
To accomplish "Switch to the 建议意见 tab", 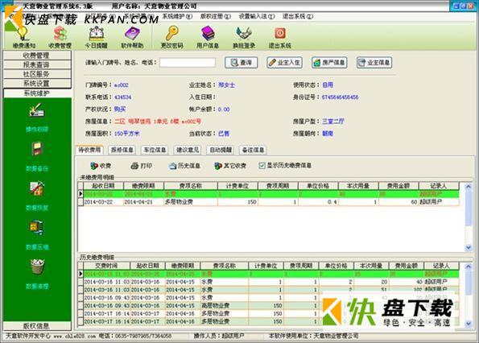I will tap(188, 150).
